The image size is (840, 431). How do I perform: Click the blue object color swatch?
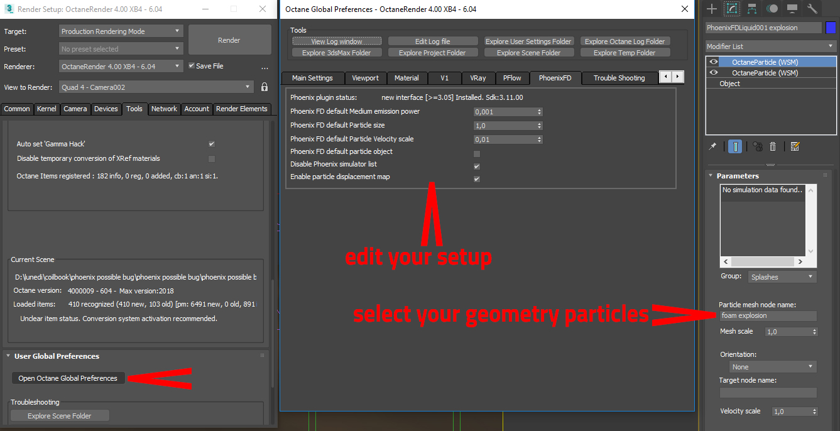831,28
